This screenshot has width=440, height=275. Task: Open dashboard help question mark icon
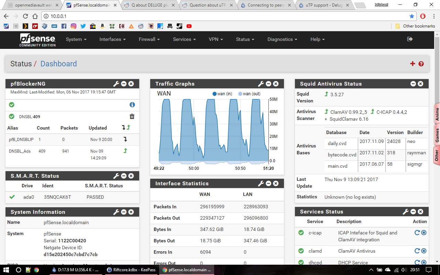coord(421,64)
